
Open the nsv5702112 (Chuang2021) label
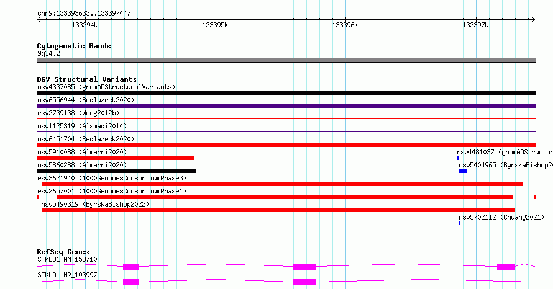point(501,217)
